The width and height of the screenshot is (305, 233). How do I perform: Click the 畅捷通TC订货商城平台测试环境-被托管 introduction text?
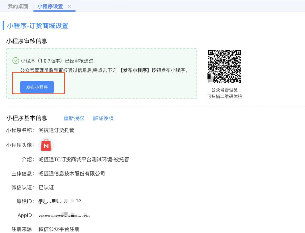84,159
